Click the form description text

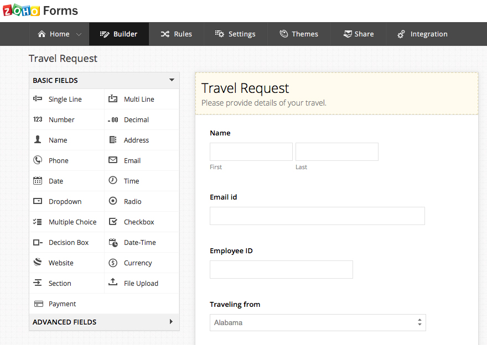(x=263, y=103)
